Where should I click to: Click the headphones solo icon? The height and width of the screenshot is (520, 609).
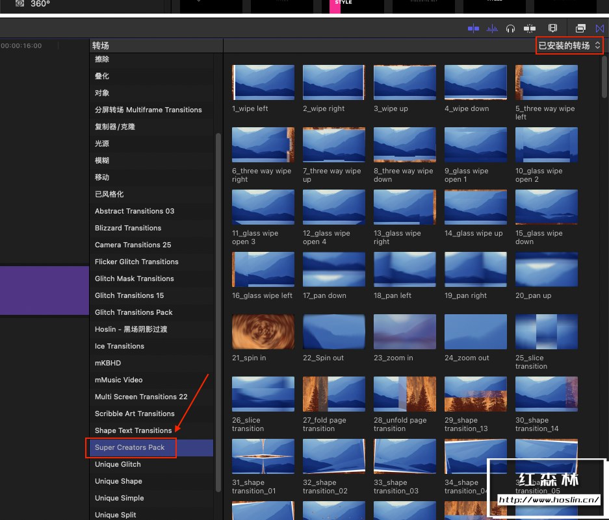click(x=511, y=28)
